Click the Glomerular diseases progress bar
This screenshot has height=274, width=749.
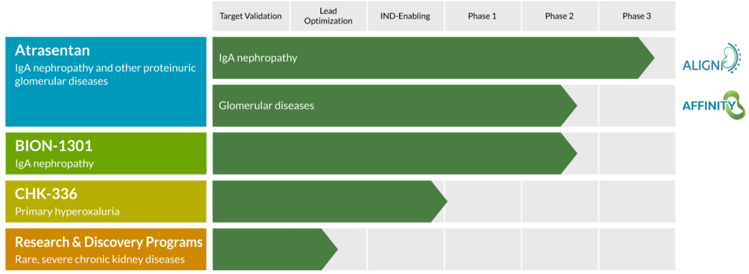tap(395, 106)
